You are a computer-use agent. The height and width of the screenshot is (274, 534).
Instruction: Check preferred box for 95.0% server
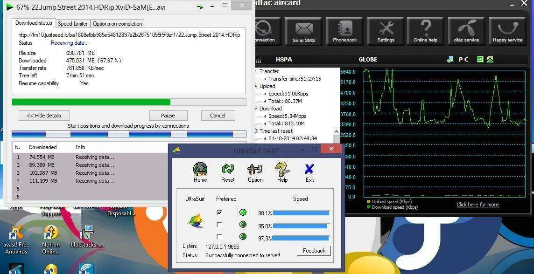point(219,225)
